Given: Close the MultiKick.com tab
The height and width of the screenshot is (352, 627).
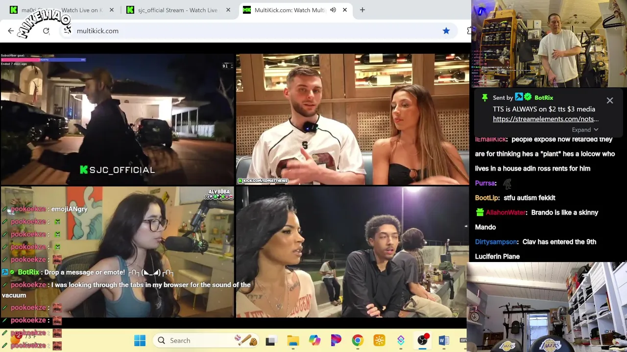Looking at the screenshot, I should [x=345, y=10].
